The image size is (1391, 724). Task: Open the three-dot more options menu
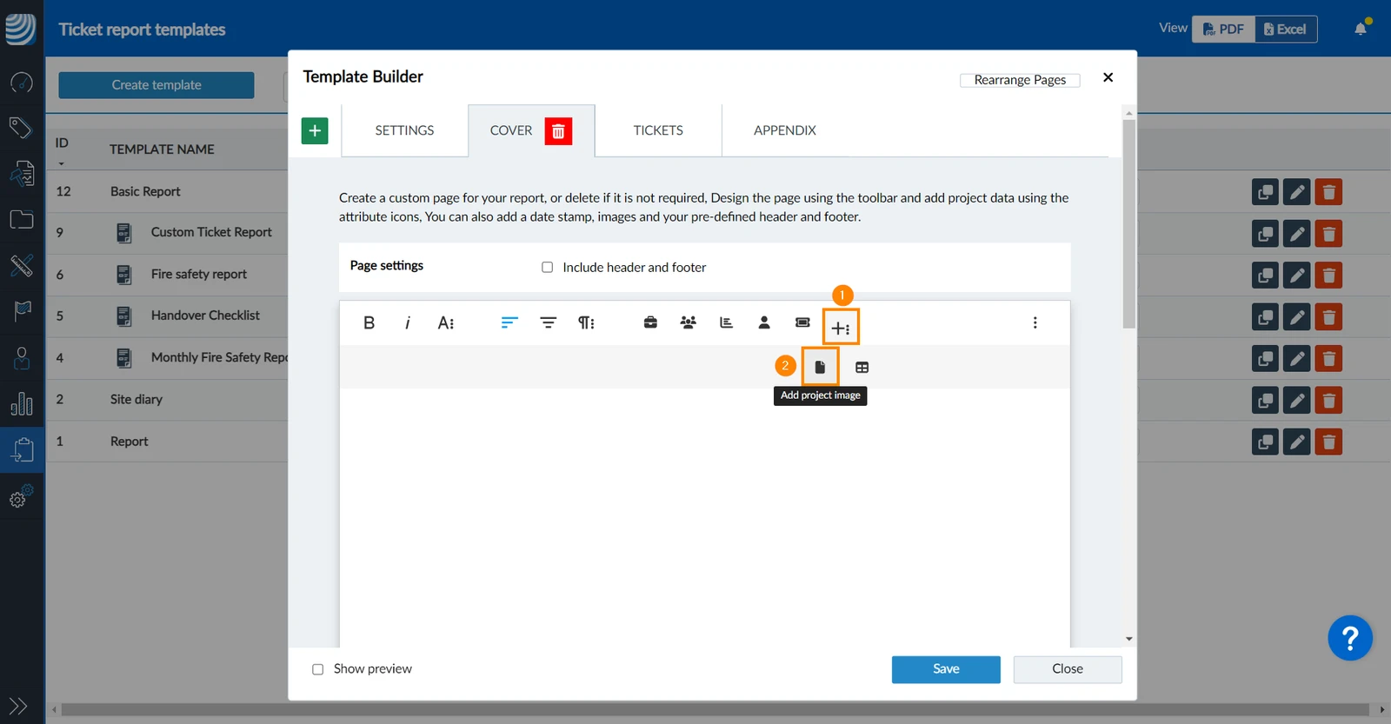pos(1035,322)
